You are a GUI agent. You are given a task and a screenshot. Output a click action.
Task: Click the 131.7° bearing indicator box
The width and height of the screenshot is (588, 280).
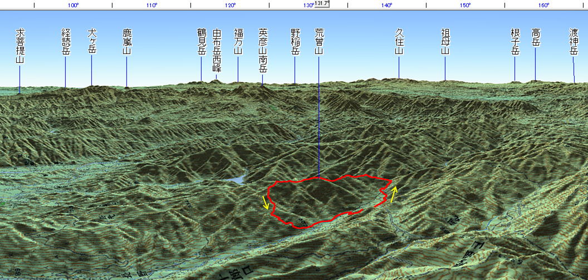[322, 3]
